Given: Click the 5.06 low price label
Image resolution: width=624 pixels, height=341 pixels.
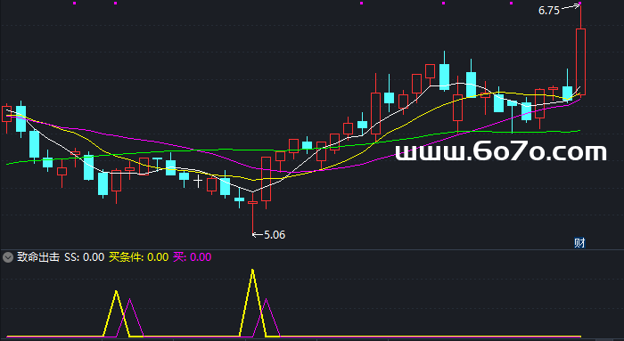Looking at the screenshot, I should tap(275, 235).
